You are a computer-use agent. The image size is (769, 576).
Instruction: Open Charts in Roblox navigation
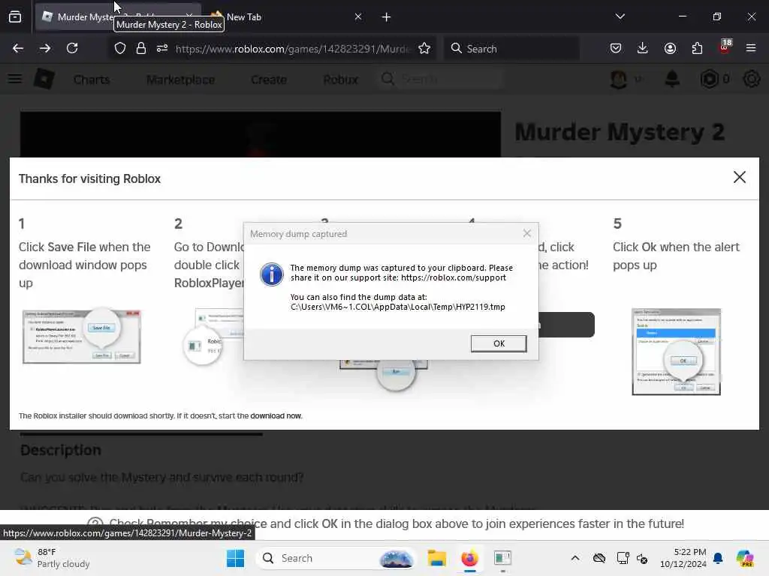point(92,79)
